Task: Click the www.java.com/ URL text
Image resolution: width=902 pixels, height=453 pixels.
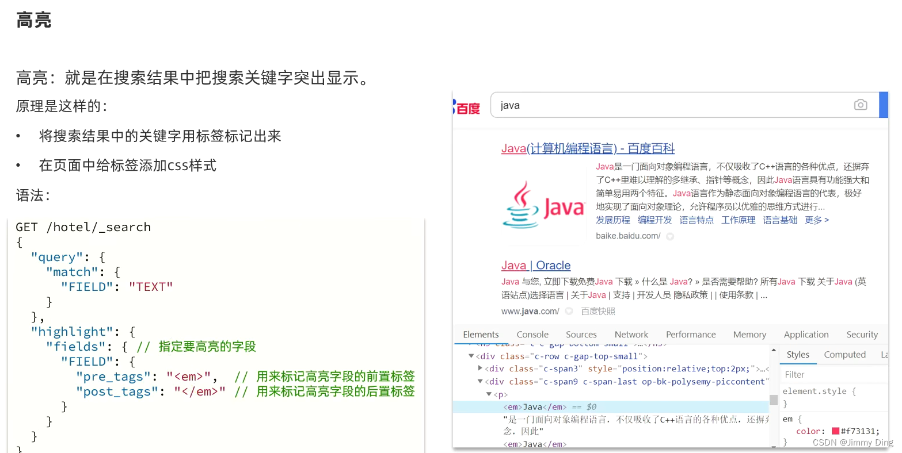Action: point(530,311)
